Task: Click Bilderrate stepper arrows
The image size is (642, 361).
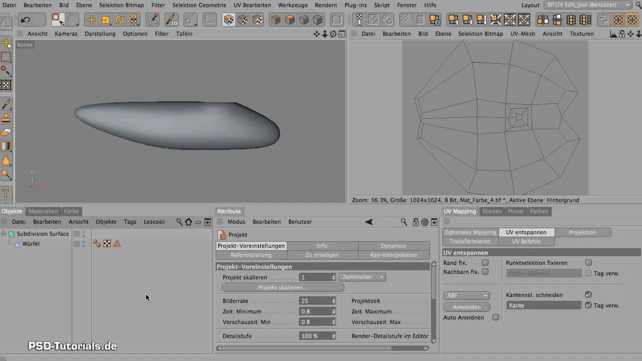Action: [x=334, y=301]
